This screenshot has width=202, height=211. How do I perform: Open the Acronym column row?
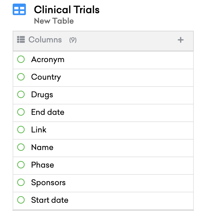[103, 60]
